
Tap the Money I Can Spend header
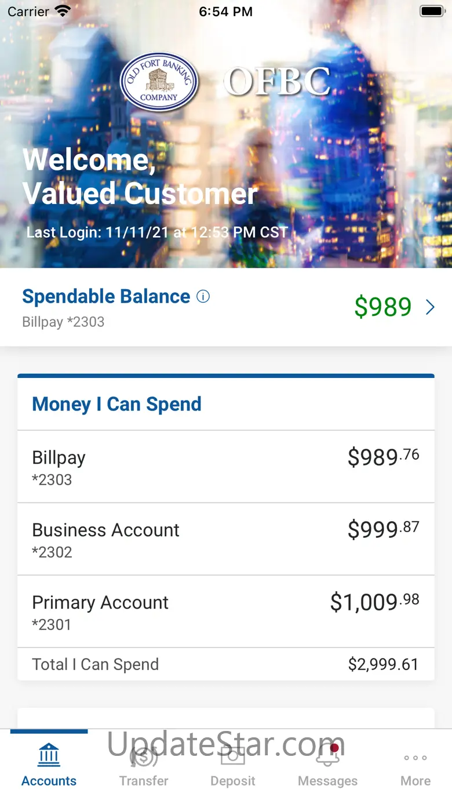116,404
